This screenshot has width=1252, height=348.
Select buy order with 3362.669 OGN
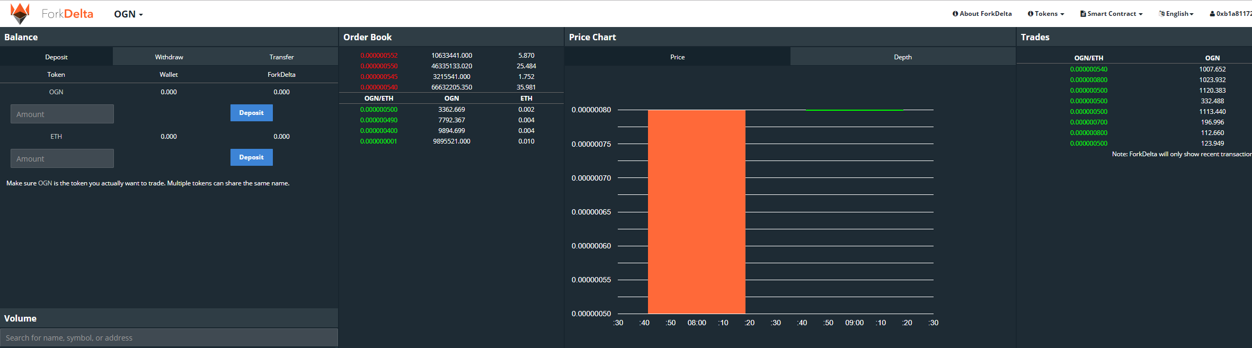click(x=451, y=109)
